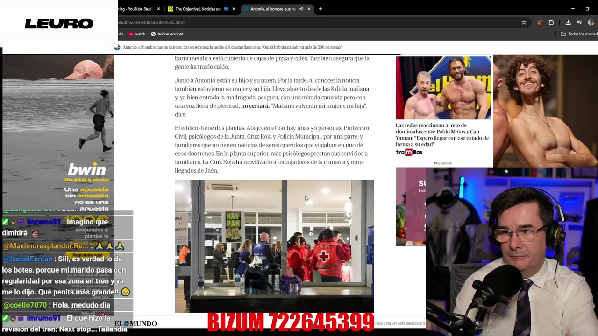The width and height of the screenshot is (598, 336).
Task: Open a new browser tab
Action: click(x=320, y=9)
